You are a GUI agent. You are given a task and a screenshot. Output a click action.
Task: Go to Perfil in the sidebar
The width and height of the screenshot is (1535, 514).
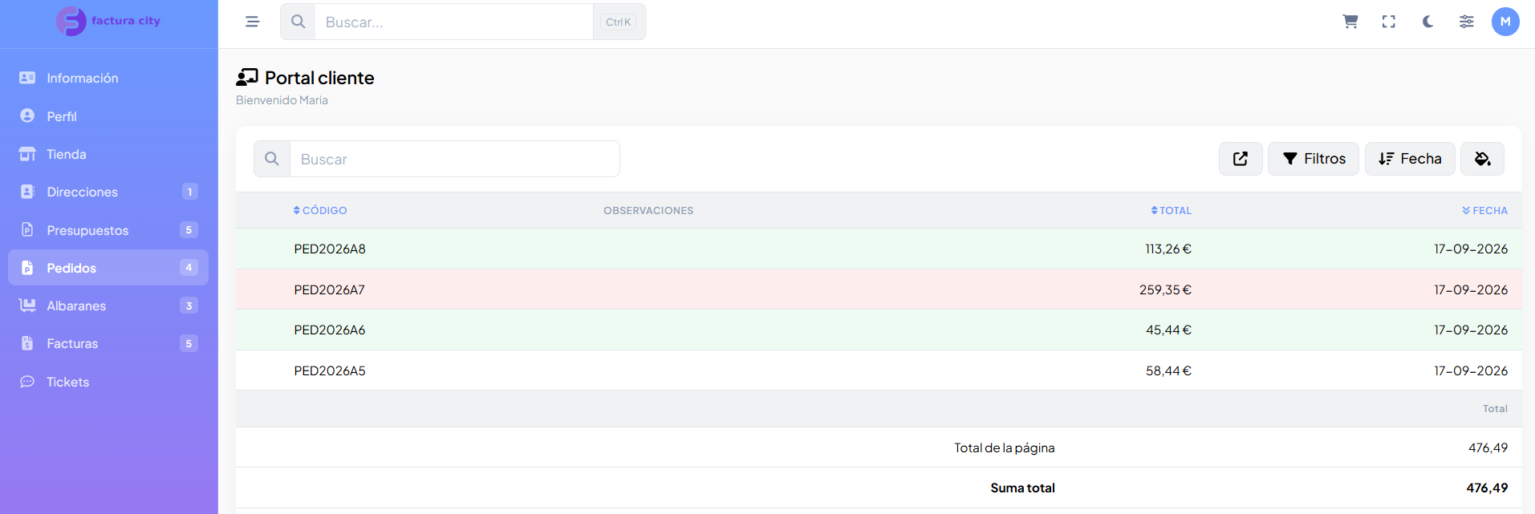pyautogui.click(x=108, y=116)
